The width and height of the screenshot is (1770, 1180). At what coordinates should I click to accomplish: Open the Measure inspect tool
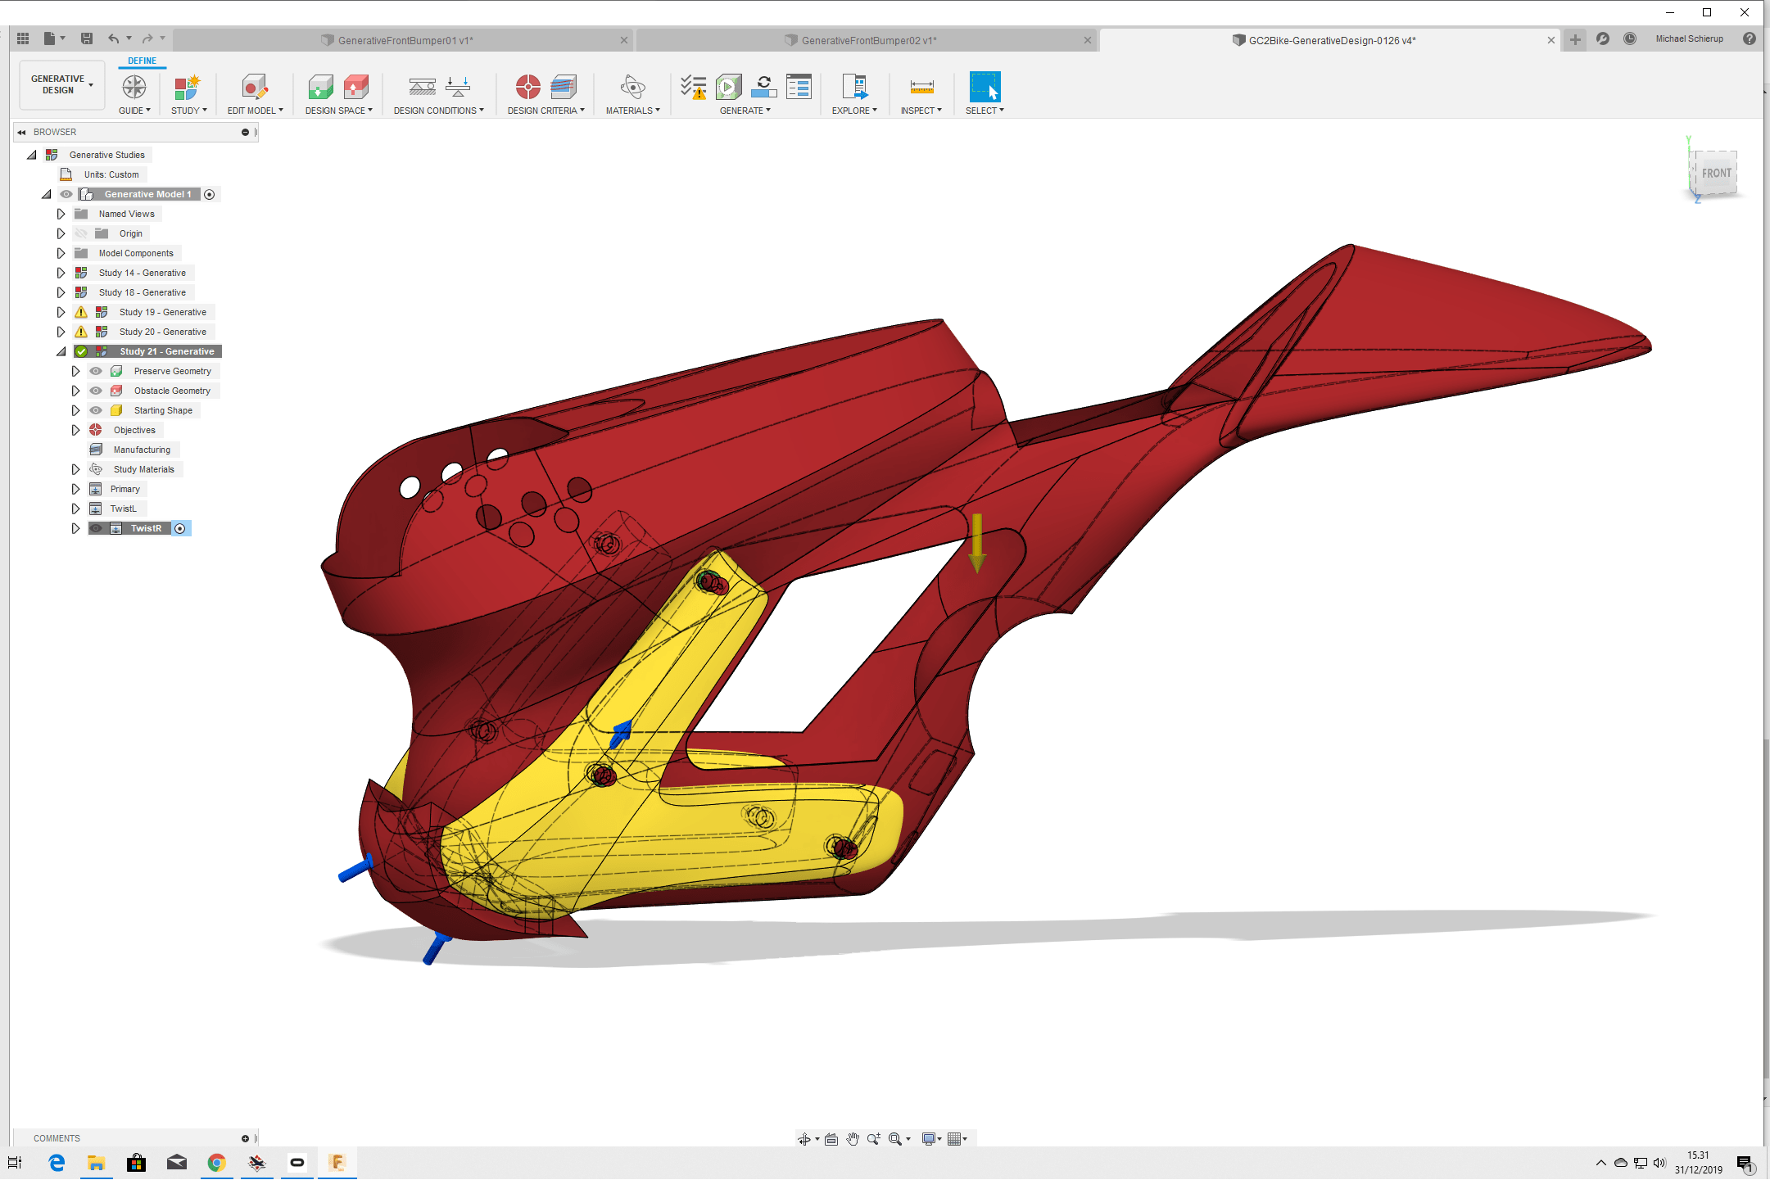(x=921, y=87)
